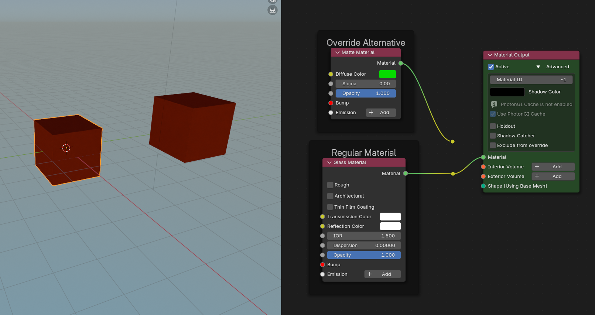Click the Glass Material output socket

(406, 174)
